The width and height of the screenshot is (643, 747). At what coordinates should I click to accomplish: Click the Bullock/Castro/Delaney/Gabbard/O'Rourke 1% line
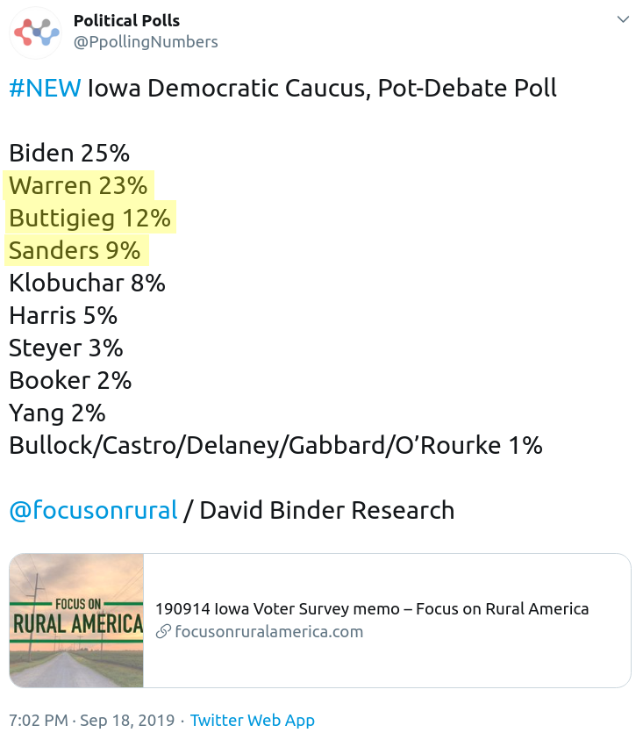[275, 445]
